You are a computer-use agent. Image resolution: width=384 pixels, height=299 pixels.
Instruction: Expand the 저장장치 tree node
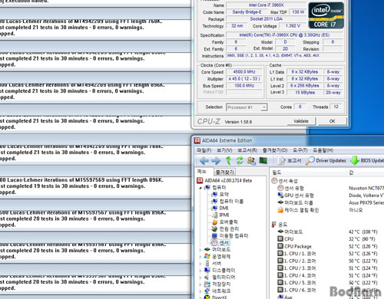pyautogui.click(x=200, y=284)
